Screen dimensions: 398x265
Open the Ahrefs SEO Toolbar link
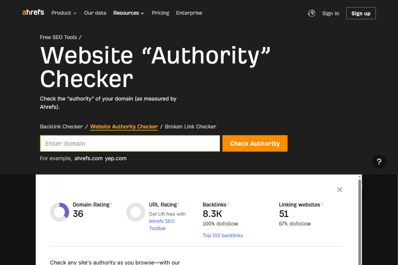[x=162, y=221]
